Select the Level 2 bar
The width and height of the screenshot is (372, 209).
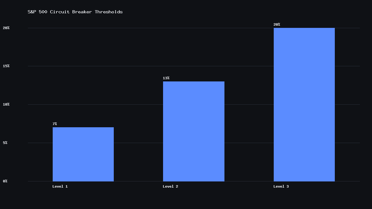click(194, 131)
